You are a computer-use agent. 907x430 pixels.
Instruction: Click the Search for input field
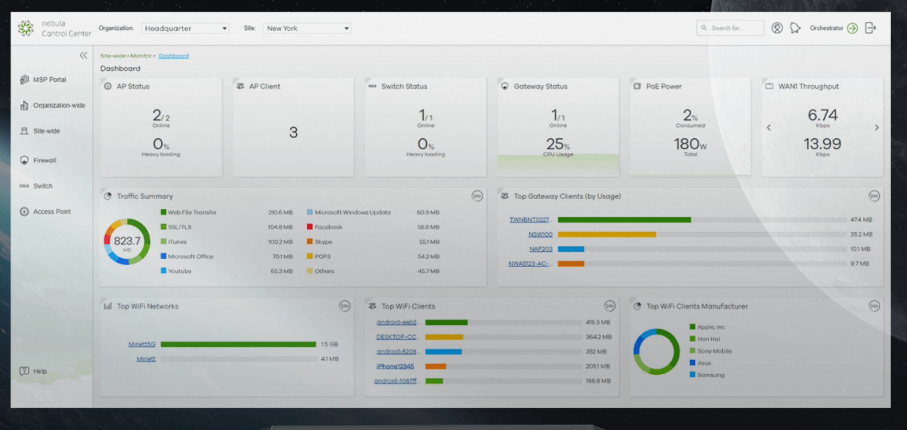pos(731,28)
